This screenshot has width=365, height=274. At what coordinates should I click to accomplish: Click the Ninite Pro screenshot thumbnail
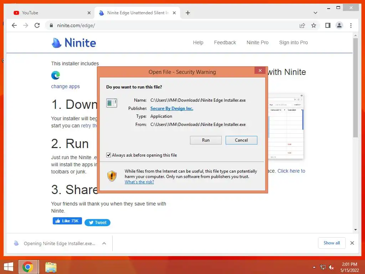click(286, 126)
